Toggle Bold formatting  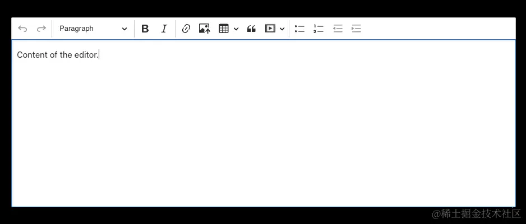point(145,29)
